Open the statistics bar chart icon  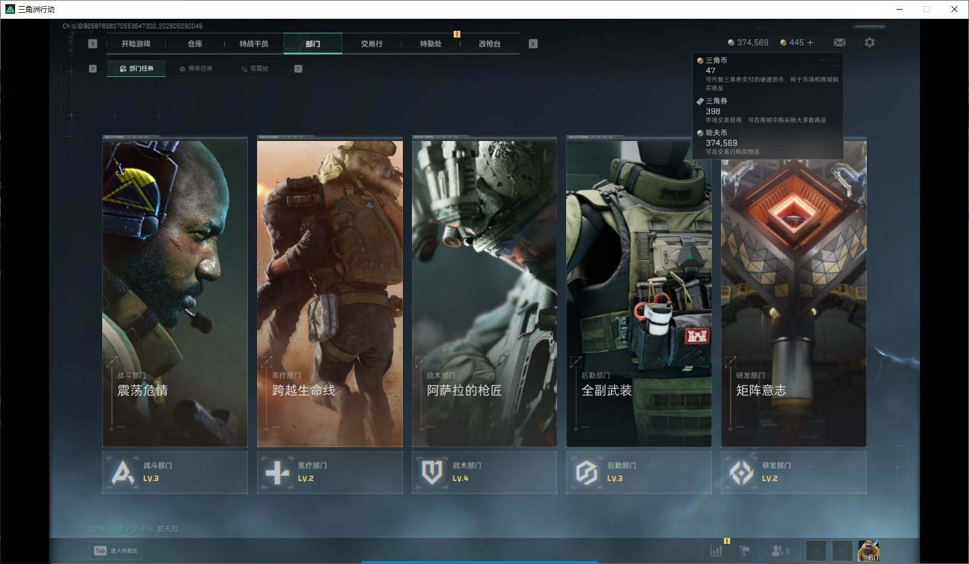click(716, 551)
